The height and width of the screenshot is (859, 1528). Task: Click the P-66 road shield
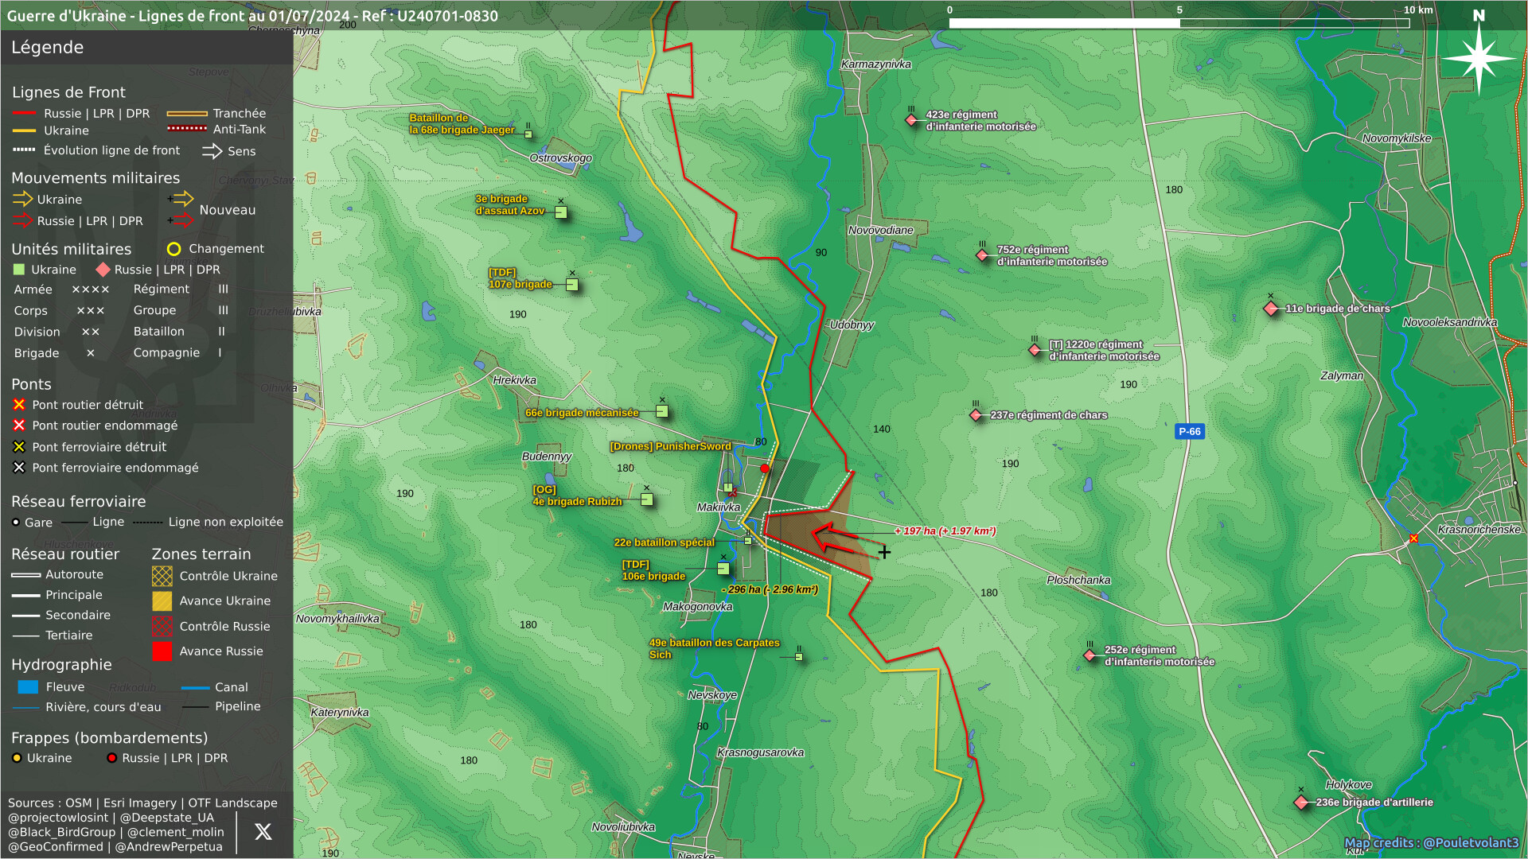(1189, 432)
